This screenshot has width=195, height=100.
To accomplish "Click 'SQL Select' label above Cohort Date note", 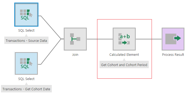I will click(26, 79).
